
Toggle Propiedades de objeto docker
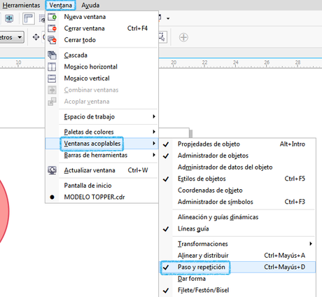[x=237, y=144]
